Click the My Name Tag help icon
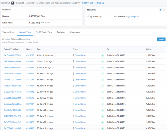Screen dimensions: 167x130 [x=88, y=17]
